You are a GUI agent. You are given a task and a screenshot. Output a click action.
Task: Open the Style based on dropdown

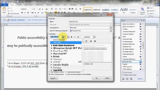[x=111, y=28]
